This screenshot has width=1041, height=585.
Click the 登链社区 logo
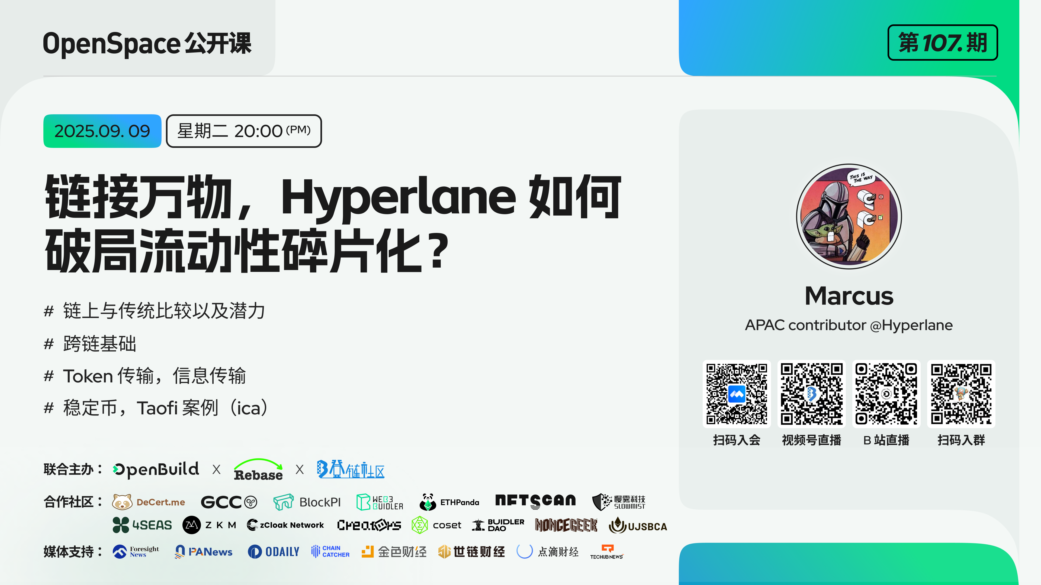point(350,469)
